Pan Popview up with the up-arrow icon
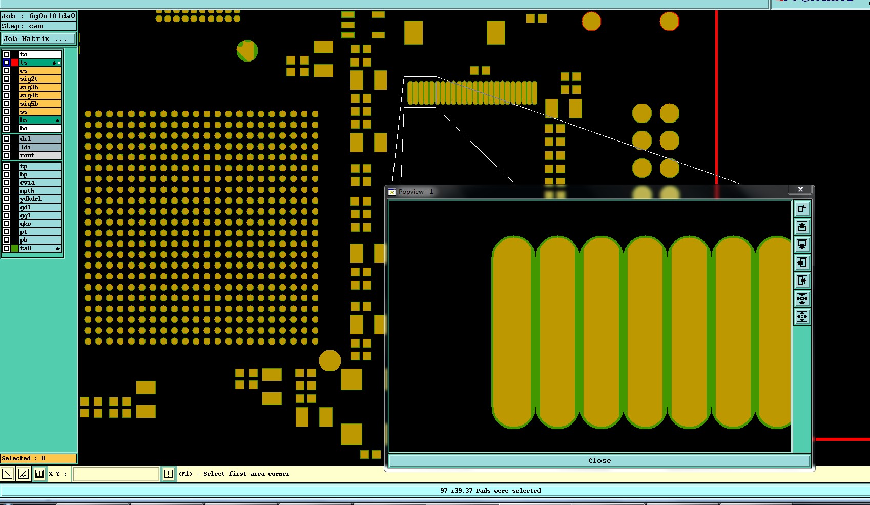 (802, 227)
